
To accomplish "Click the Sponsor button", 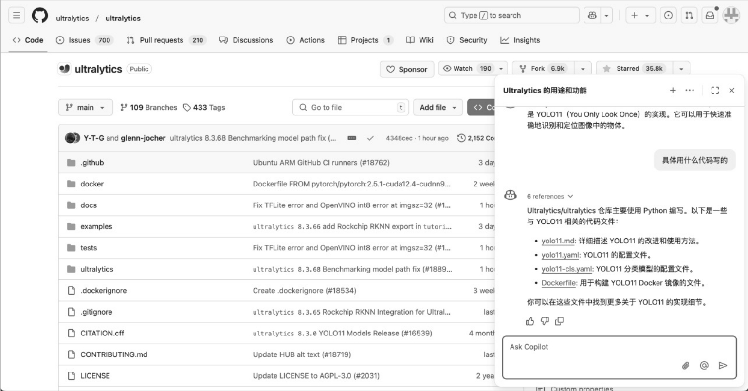I will click(x=406, y=69).
